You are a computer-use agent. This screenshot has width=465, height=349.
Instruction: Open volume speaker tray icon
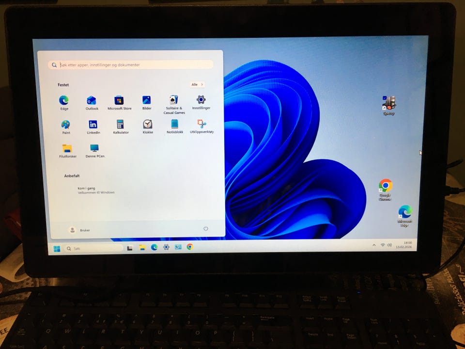click(389, 245)
